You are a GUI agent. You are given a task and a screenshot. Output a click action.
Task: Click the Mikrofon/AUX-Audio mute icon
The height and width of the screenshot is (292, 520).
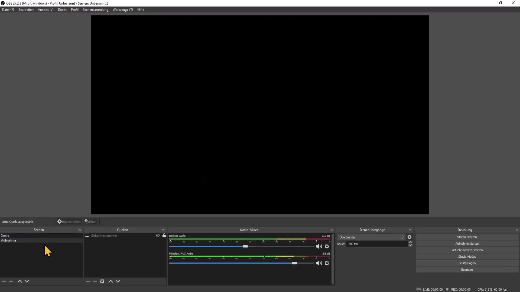318,263
